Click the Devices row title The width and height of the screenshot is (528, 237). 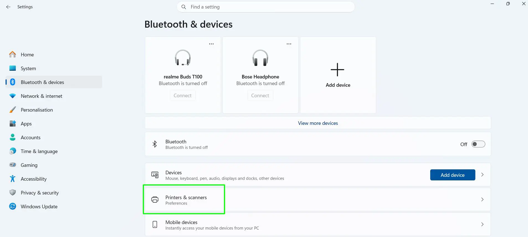(173, 173)
